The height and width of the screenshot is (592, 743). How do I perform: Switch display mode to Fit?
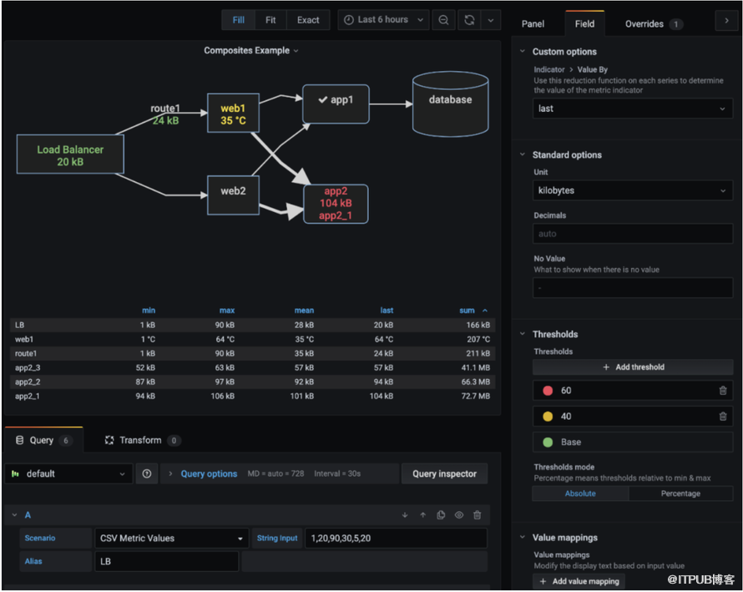click(270, 20)
